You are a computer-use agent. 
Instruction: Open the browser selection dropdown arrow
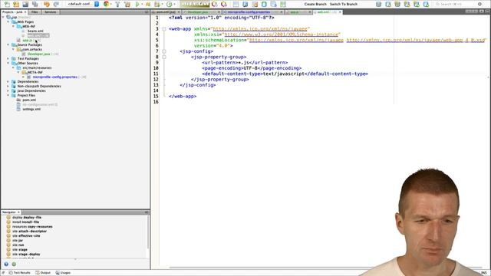coord(111,4)
